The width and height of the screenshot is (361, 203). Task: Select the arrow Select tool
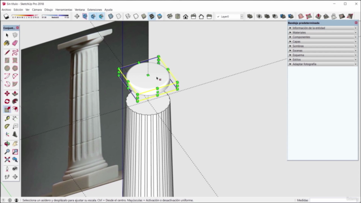(x=7, y=35)
